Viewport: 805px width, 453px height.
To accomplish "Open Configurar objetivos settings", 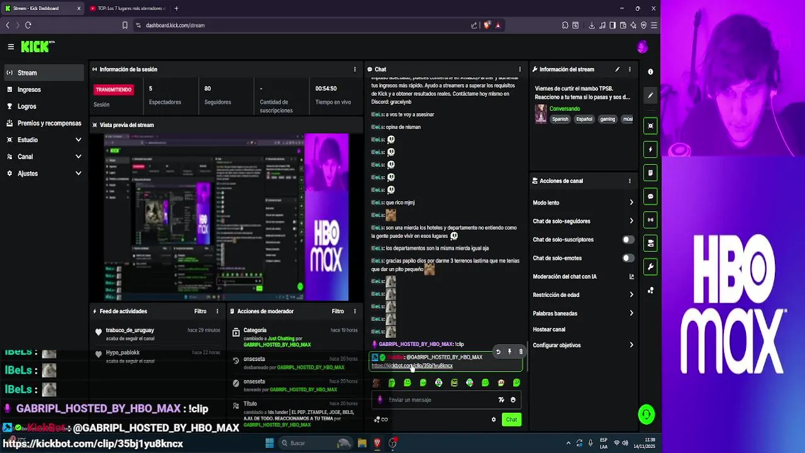I will [x=583, y=345].
